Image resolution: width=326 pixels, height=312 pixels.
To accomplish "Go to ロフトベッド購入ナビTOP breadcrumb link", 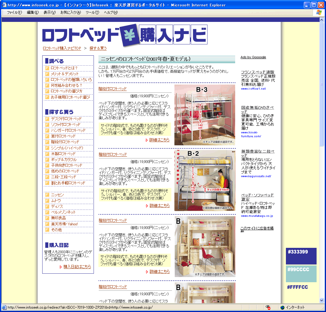I will 62,48.
